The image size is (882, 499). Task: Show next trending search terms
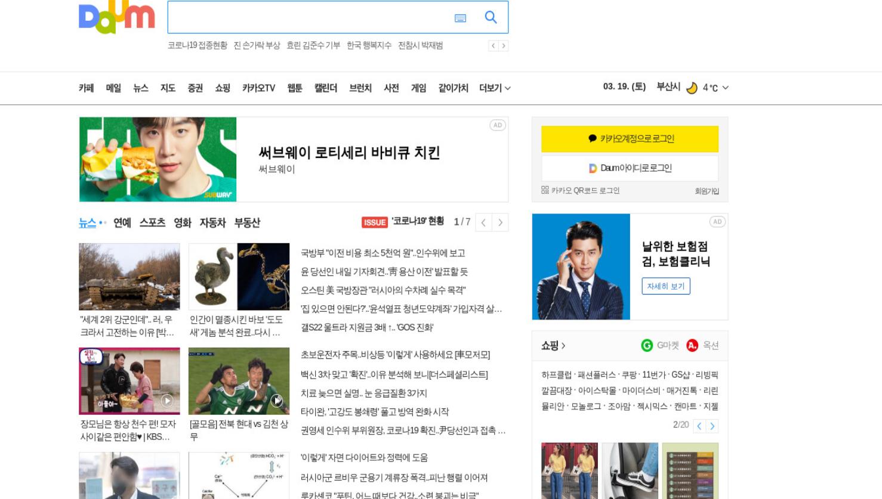[x=504, y=46]
